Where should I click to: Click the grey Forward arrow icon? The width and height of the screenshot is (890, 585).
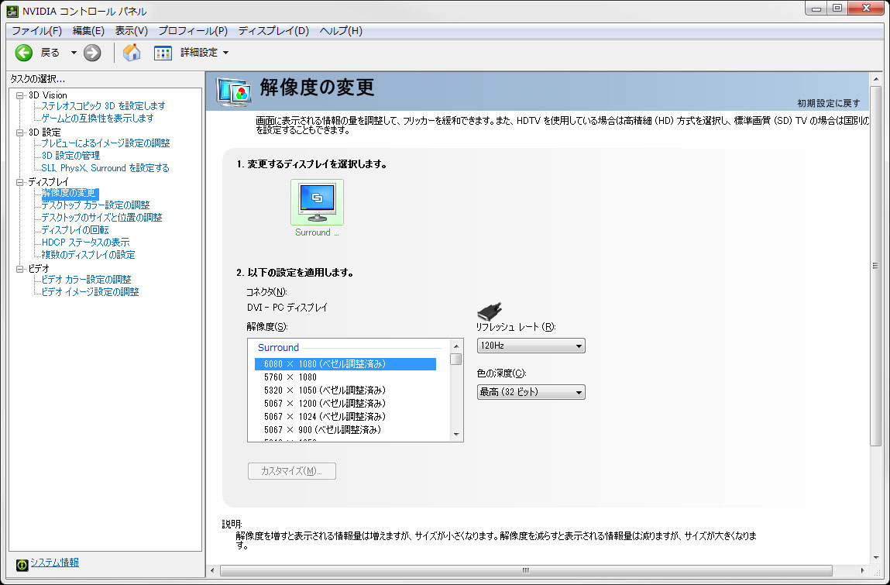pos(92,53)
